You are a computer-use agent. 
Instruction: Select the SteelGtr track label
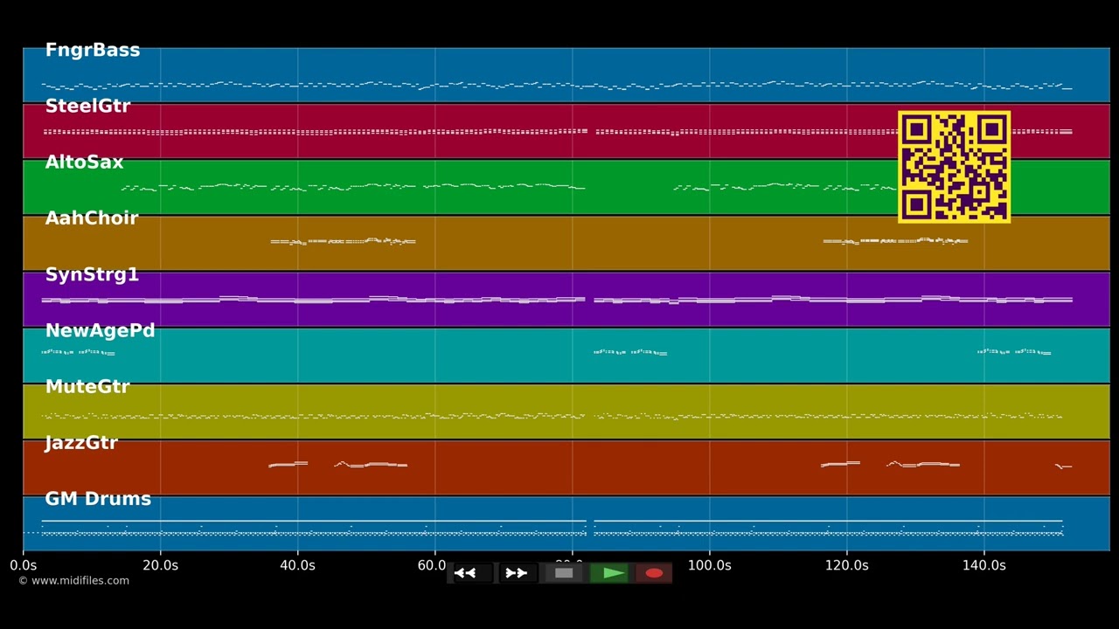tap(87, 106)
